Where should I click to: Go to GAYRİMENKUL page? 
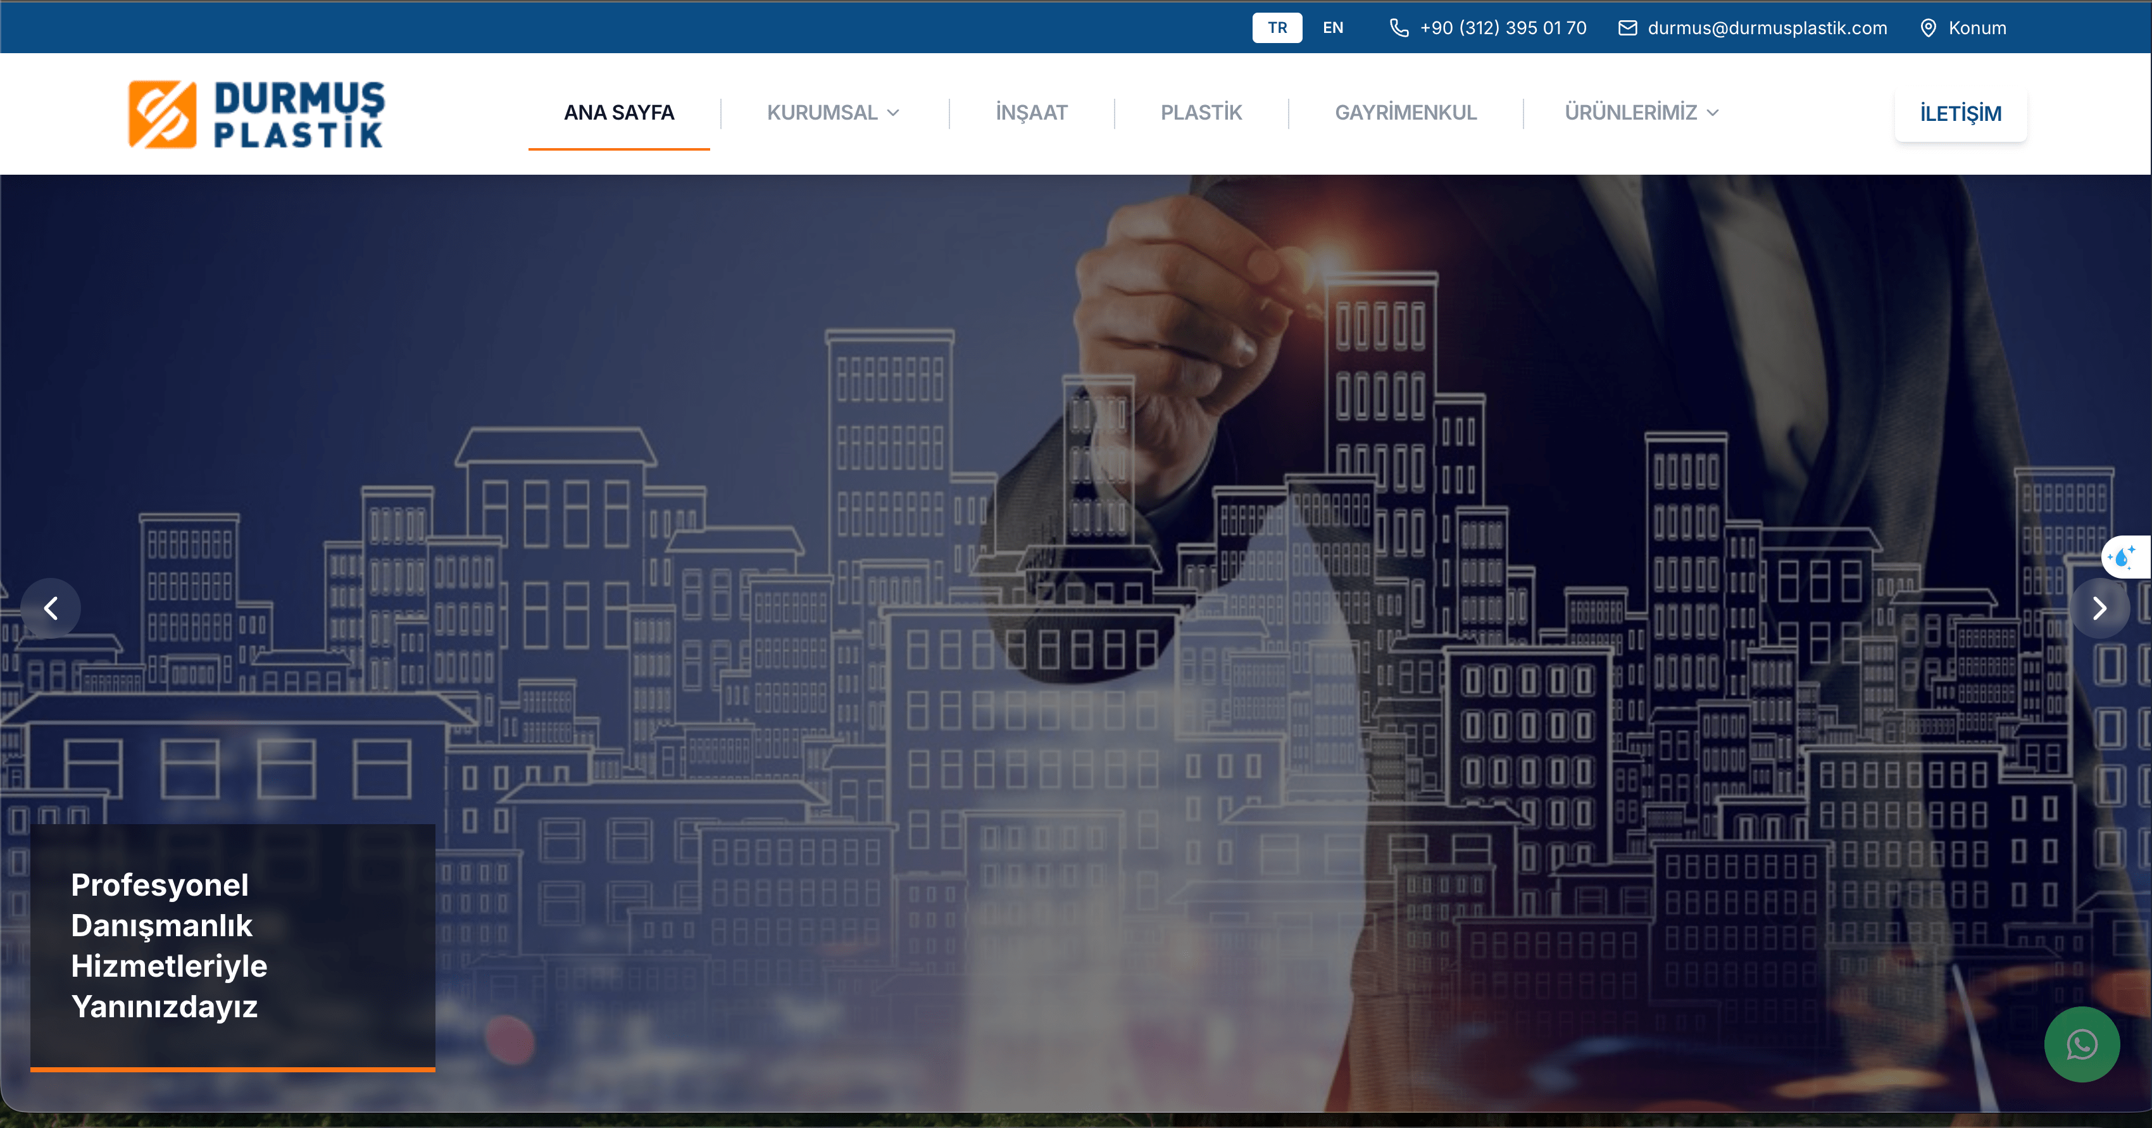tap(1405, 113)
